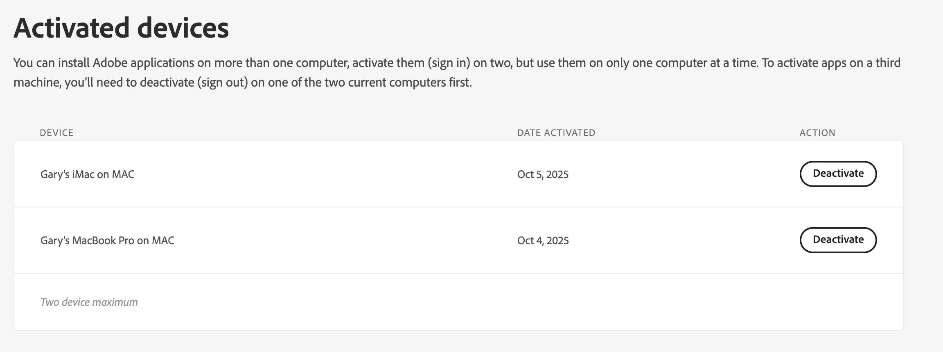Image resolution: width=943 pixels, height=352 pixels.
Task: Deactivate Gary's MacBook Pro device
Action: (838, 240)
